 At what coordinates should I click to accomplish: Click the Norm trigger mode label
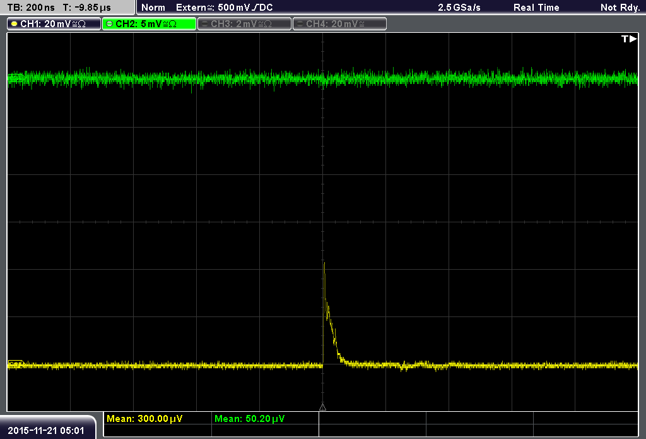[153, 8]
